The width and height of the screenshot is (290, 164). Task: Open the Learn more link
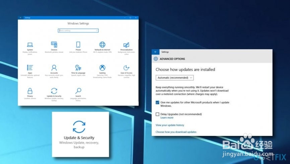tap(167, 117)
